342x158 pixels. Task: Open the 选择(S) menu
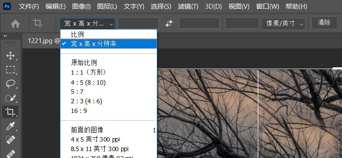(161, 7)
